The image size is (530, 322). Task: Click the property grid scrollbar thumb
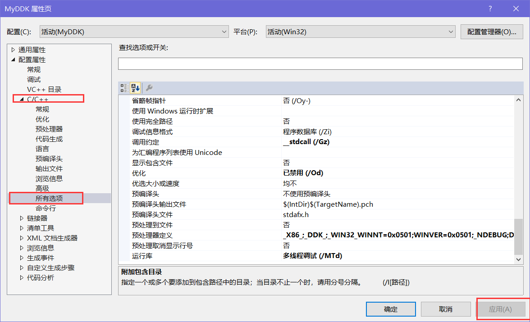[518, 236]
